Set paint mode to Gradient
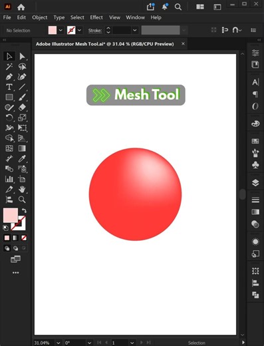The height and width of the screenshot is (346, 264). [x=15, y=238]
